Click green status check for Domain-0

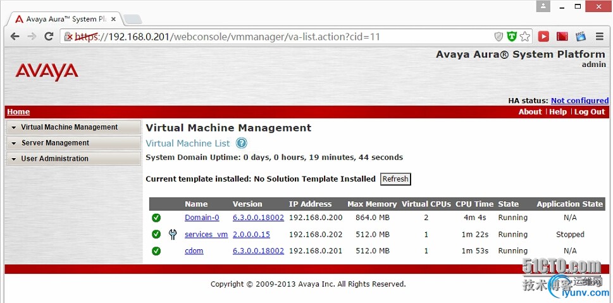point(156,218)
